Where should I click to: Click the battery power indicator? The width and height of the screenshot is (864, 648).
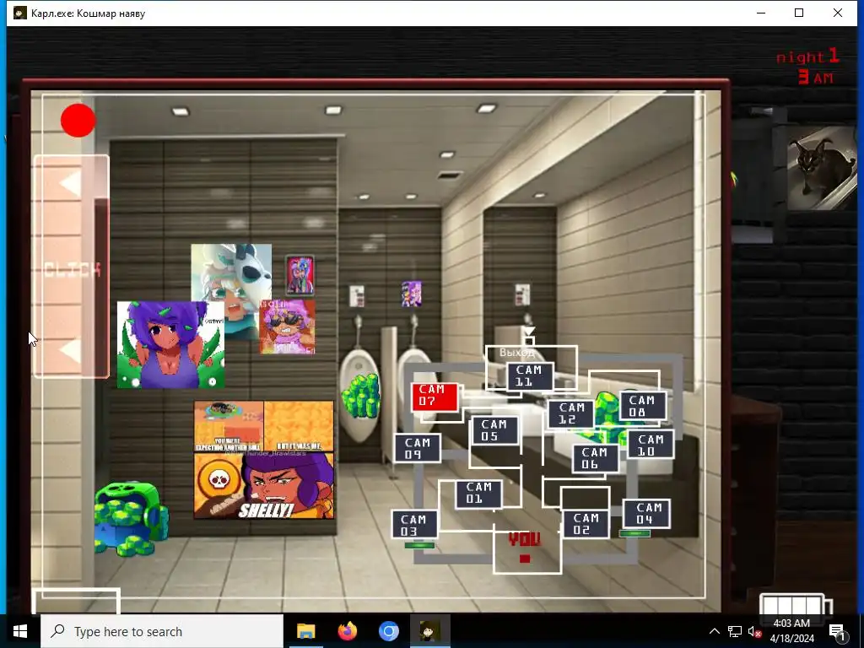795,604
